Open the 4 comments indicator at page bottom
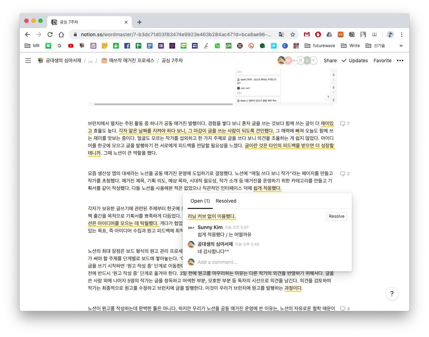This screenshot has width=429, height=337. [x=345, y=309]
